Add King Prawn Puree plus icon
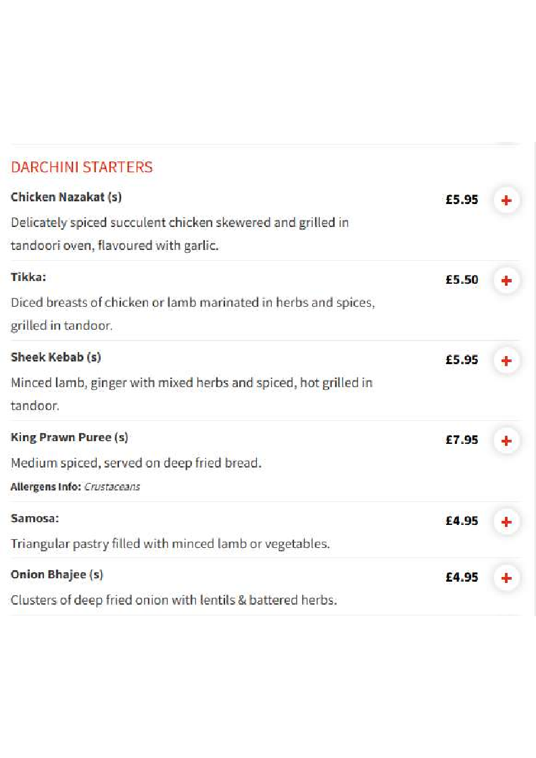The height and width of the screenshot is (758, 536). 506,441
